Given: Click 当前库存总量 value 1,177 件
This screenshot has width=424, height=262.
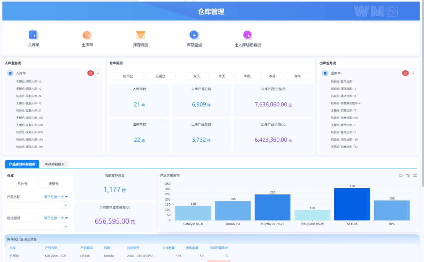Looking at the screenshot, I should [x=115, y=190].
